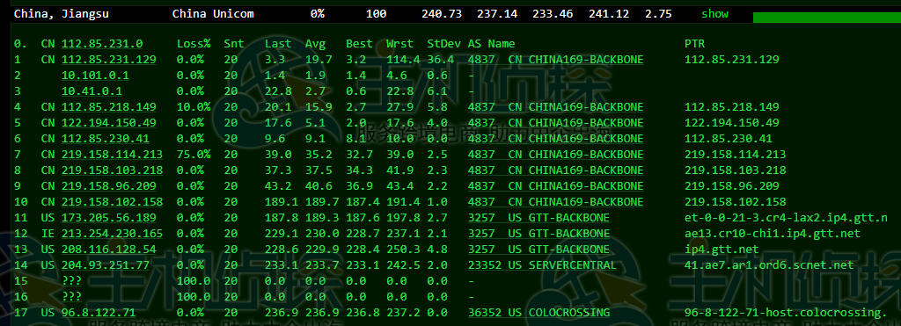This screenshot has width=901, height=326.
Task: Select the first row IP 112.85.231.0
Action: [102, 44]
